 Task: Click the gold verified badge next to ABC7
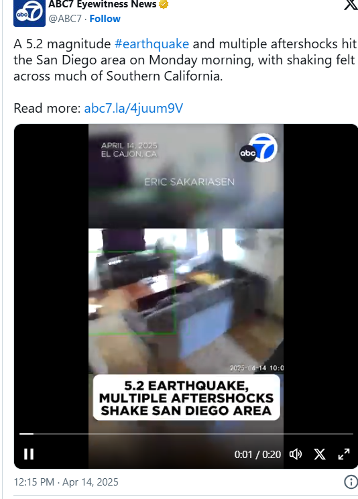164,4
